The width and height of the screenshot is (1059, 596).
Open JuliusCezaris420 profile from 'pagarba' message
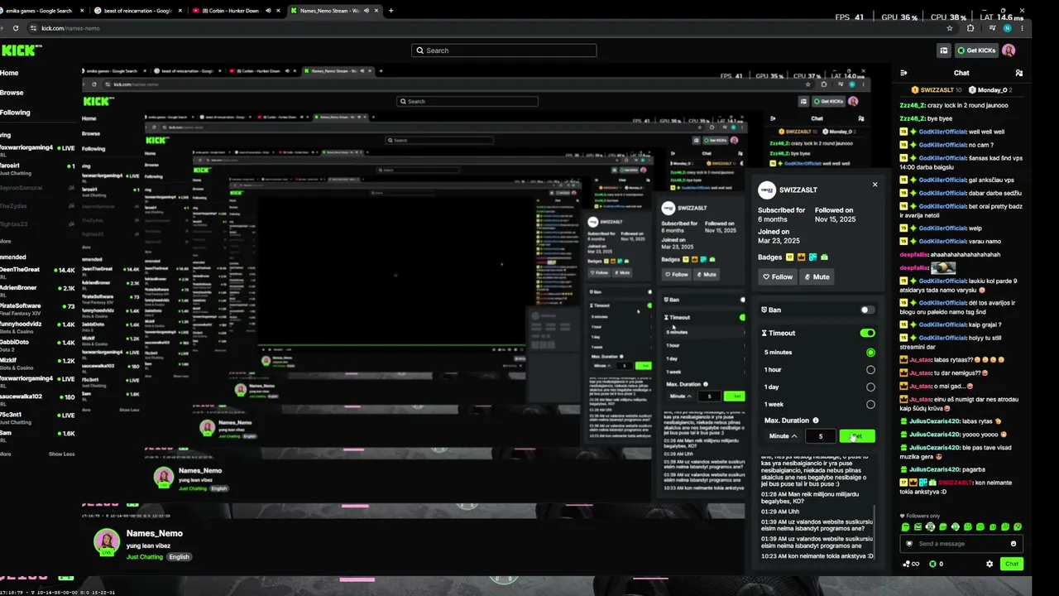[935, 469]
